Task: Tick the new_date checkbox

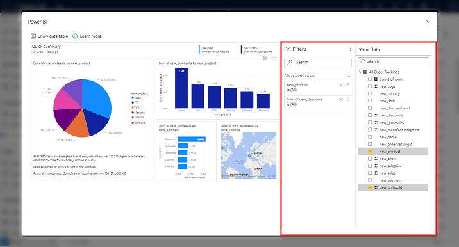Action: point(370,101)
